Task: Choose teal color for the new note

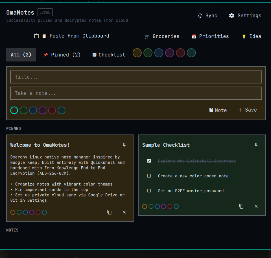Action: 62,110
